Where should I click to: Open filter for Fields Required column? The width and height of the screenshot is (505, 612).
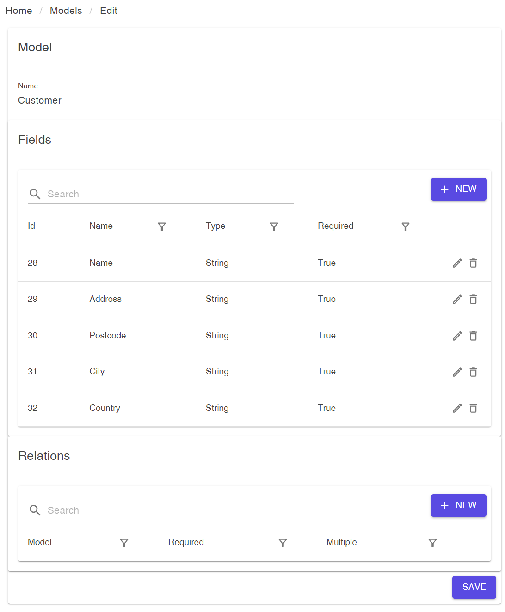pyautogui.click(x=405, y=226)
